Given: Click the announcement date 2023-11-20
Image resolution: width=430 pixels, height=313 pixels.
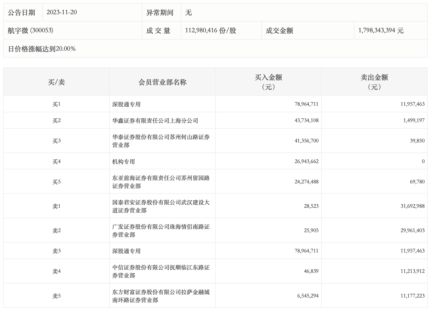Looking at the screenshot, I should (x=62, y=12).
